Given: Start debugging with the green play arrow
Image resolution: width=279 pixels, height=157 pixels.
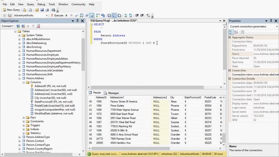Looking at the screenshot, I should pyautogui.click(x=66, y=16).
